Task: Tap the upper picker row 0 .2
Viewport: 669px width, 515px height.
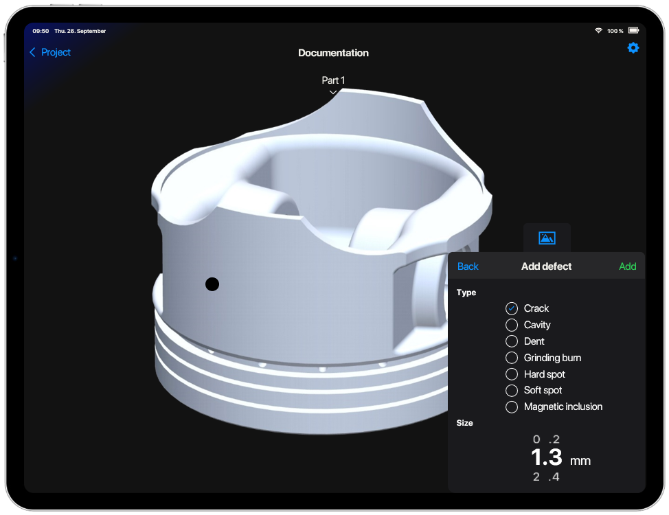Action: (x=546, y=439)
